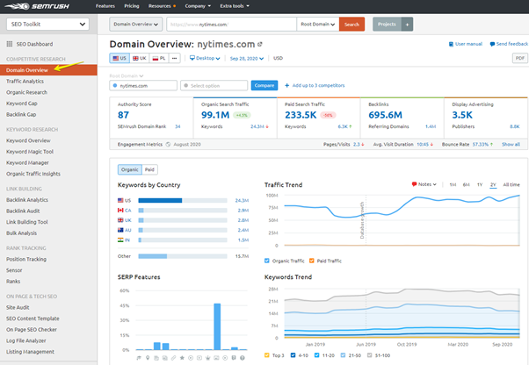Image resolution: width=529 pixels, height=365 pixels.
Task: Toggle Organic Traffic checkbox
Action: (267, 261)
